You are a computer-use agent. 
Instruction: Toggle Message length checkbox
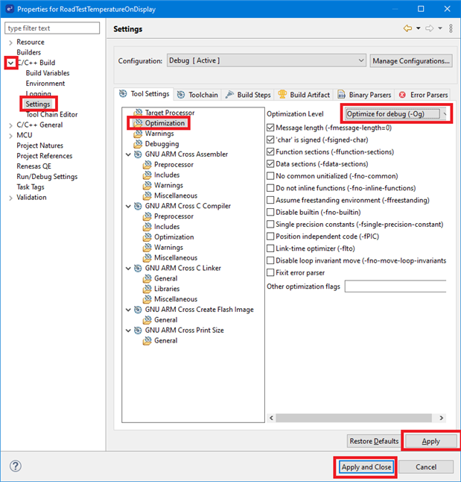270,128
